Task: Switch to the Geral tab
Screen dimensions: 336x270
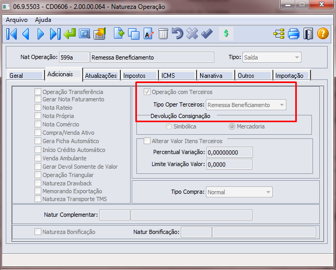Action: [26, 75]
